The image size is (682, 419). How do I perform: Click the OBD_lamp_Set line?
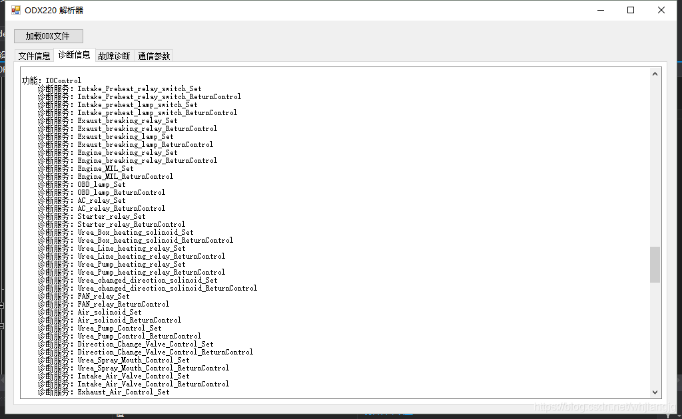point(82,184)
